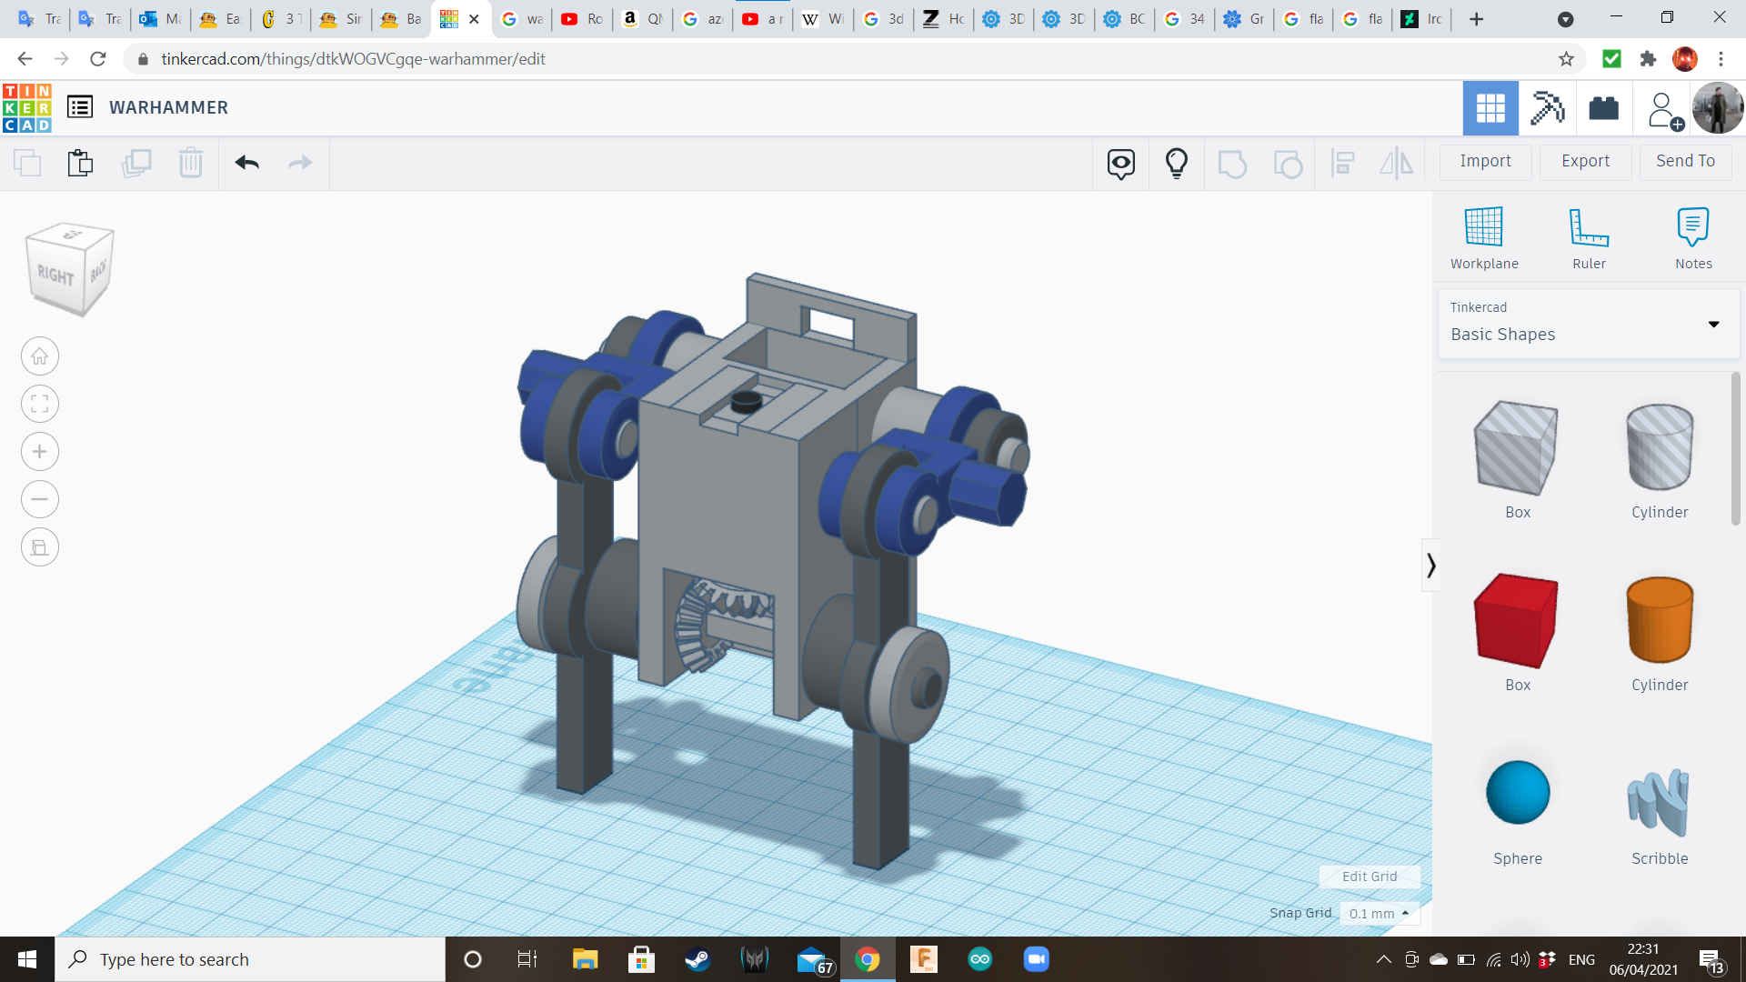Open the Bricks view tab
This screenshot has width=1746, height=982.
pos(1603,108)
